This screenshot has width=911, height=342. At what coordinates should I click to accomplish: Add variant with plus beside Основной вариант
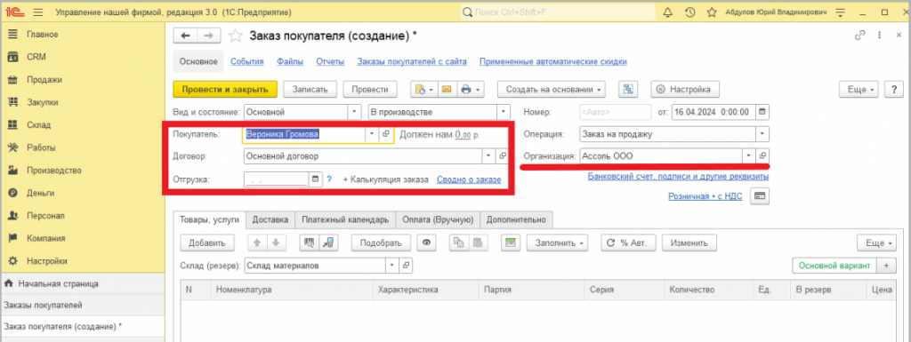(x=887, y=265)
